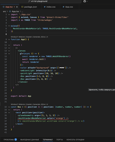Collapse the function App fold arrow
Screen dimensions: 115x142
click(x=9, y=39)
